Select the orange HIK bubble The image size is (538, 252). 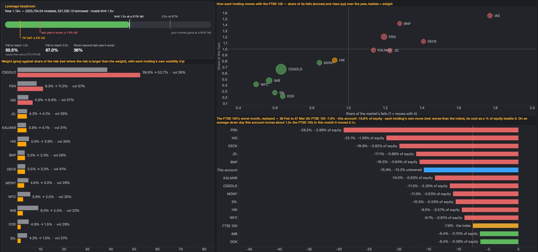(335, 60)
